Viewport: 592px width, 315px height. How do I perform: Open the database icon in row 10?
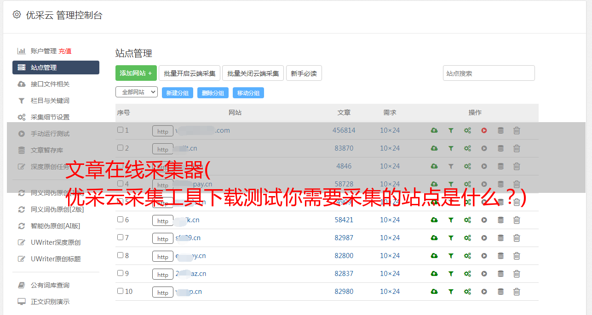500,292
